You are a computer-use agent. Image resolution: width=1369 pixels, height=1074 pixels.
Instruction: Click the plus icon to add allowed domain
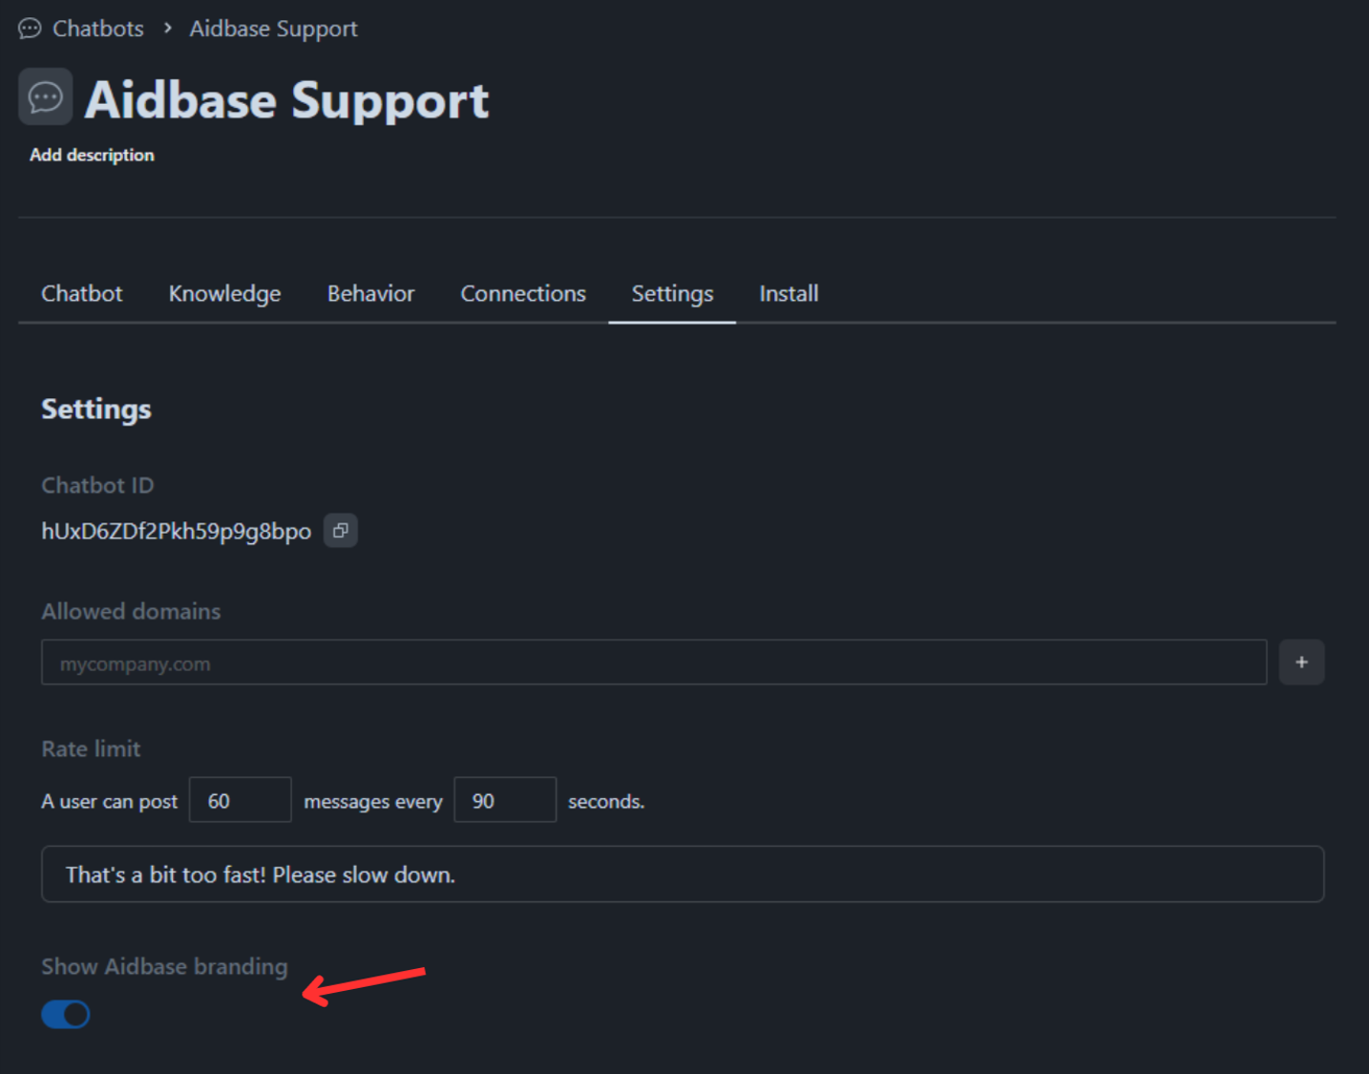click(x=1301, y=662)
